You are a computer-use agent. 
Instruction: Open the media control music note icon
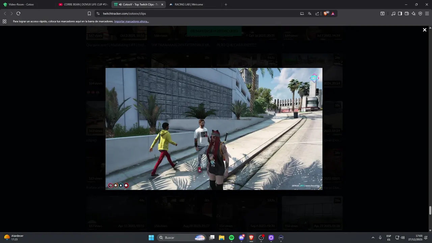[x=393, y=13]
